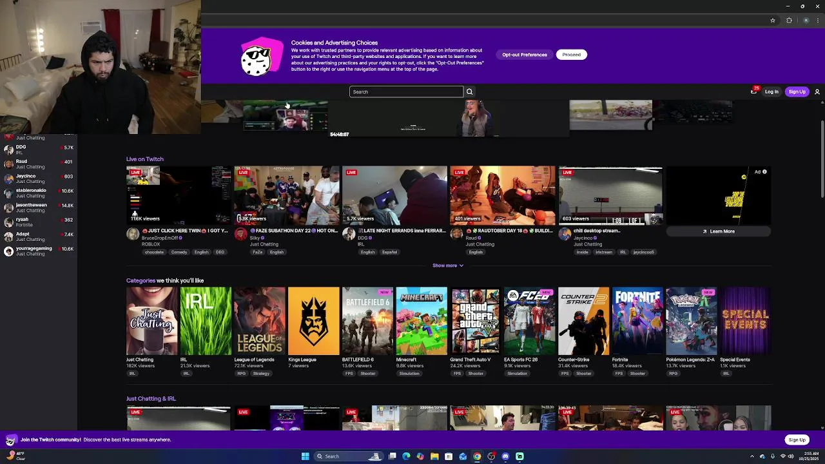Open the Copilot icon in the taskbar
825x464 pixels.
420,456
